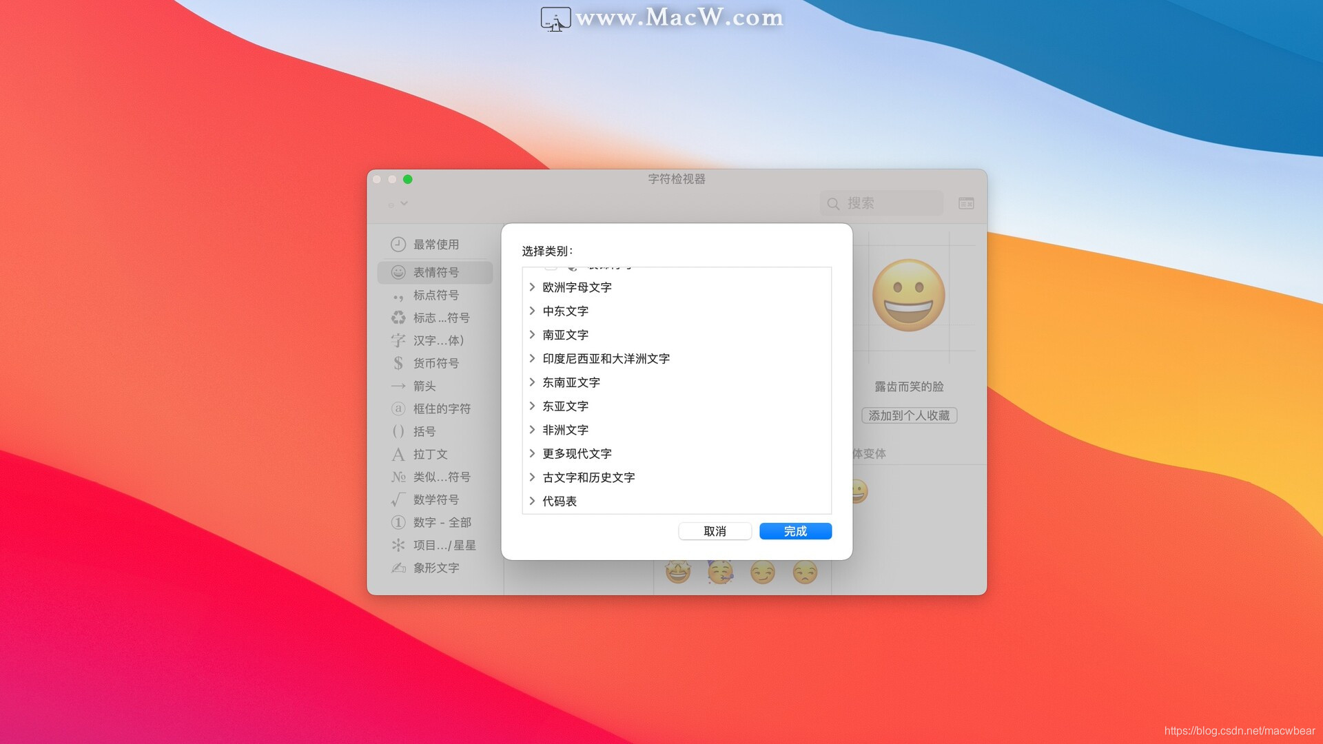Expand the 代码表 category
This screenshot has height=744, width=1323.
pyautogui.click(x=532, y=501)
